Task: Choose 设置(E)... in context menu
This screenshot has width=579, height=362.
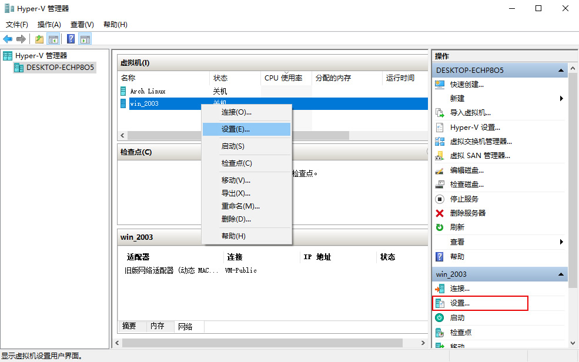Action: (x=247, y=129)
